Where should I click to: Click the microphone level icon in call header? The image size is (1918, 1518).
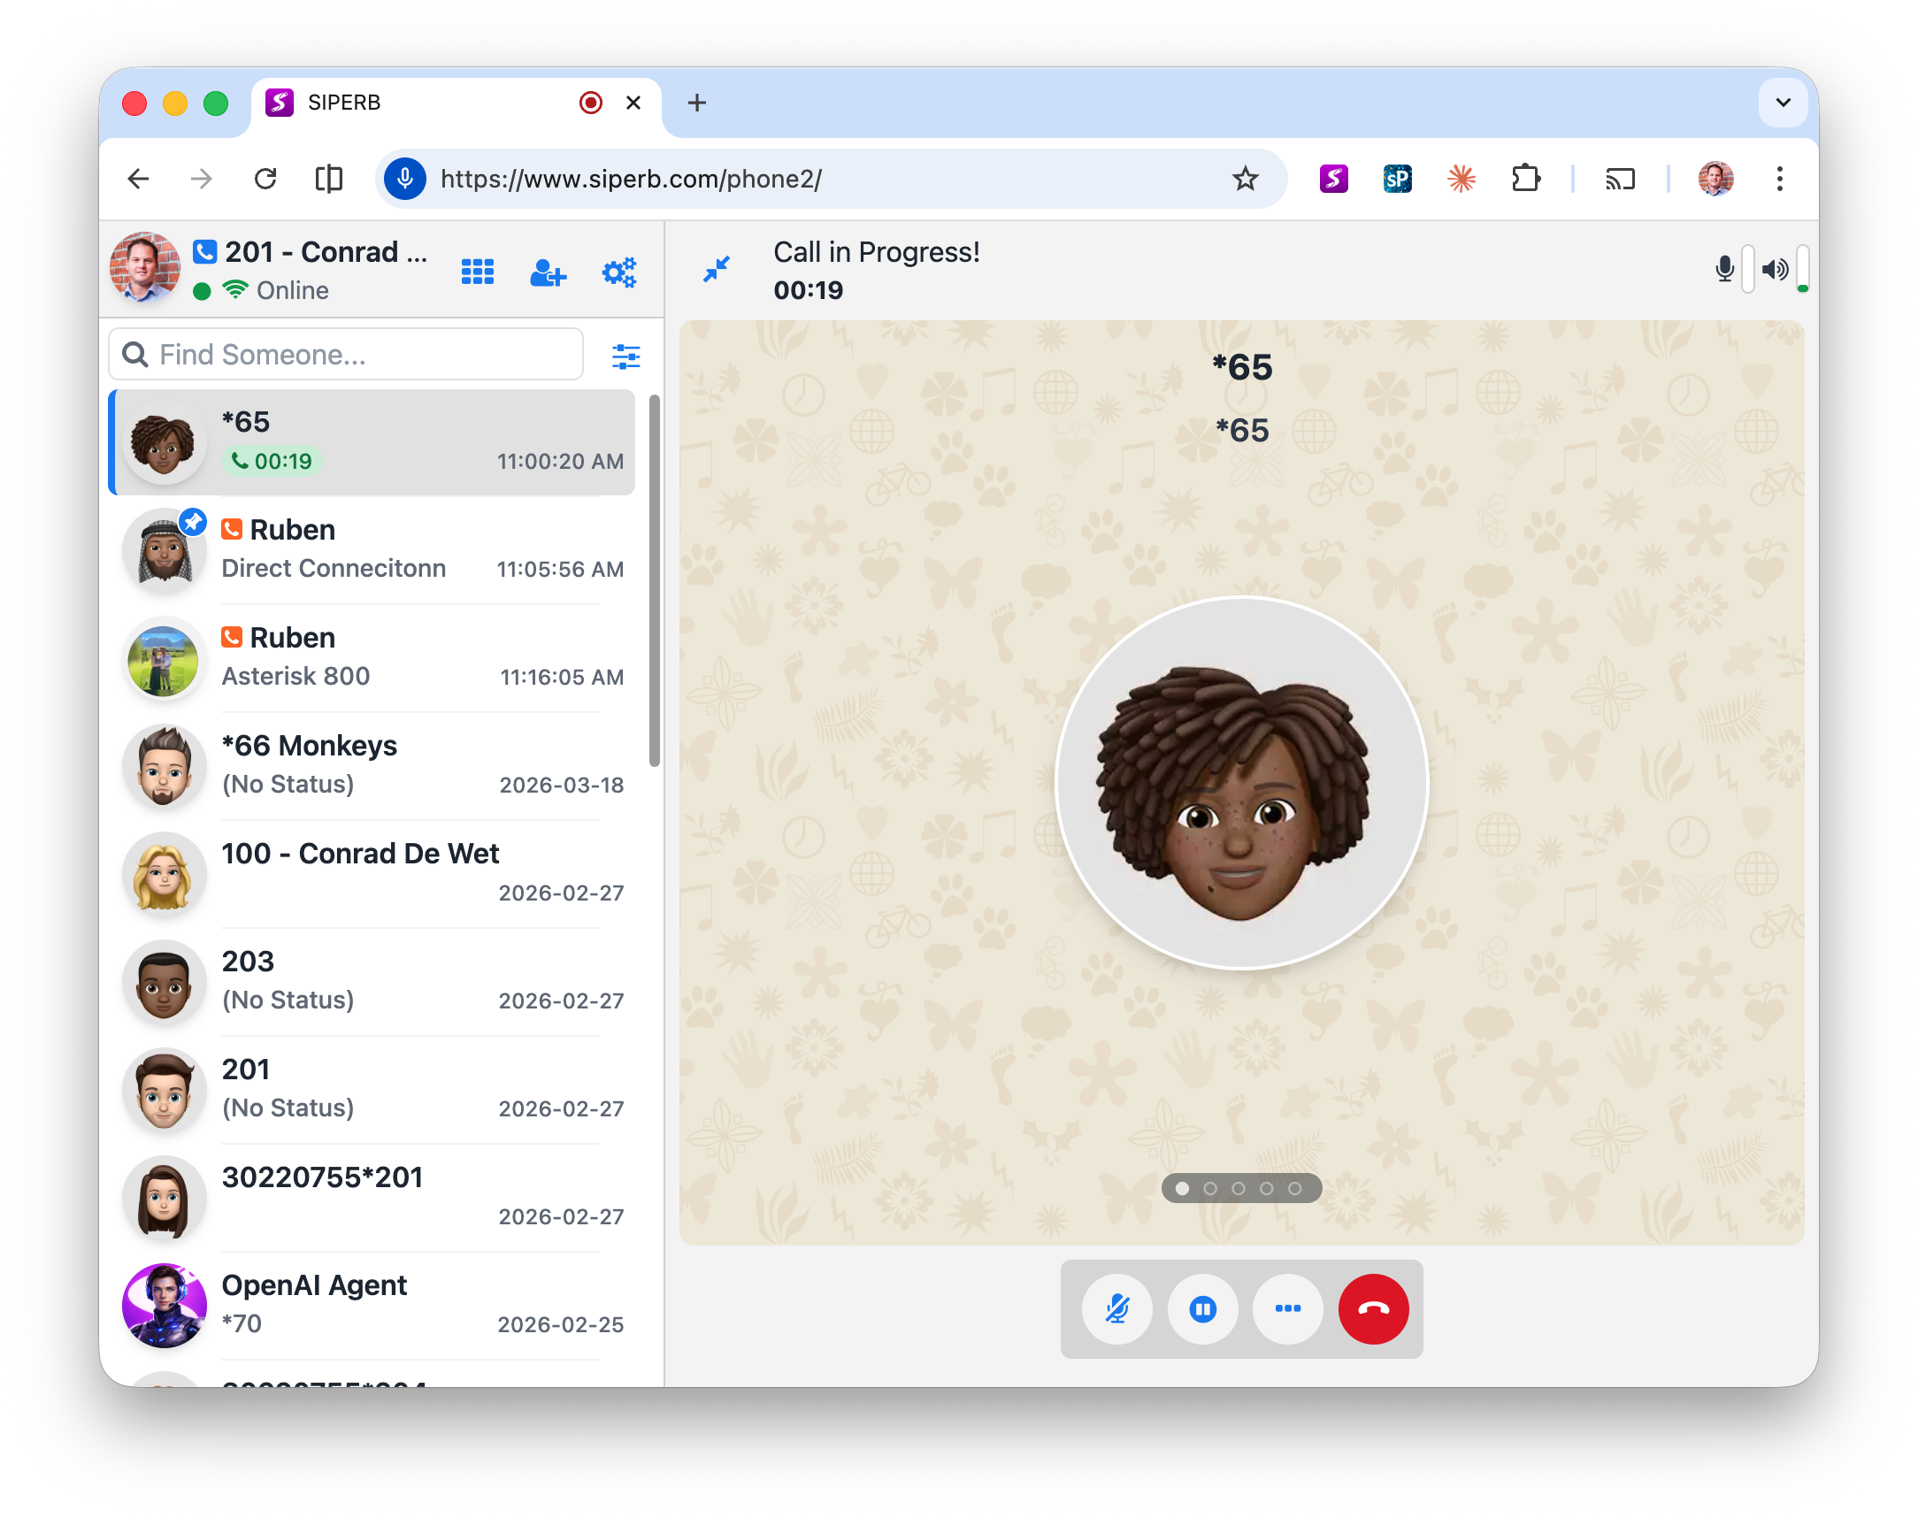[1724, 268]
